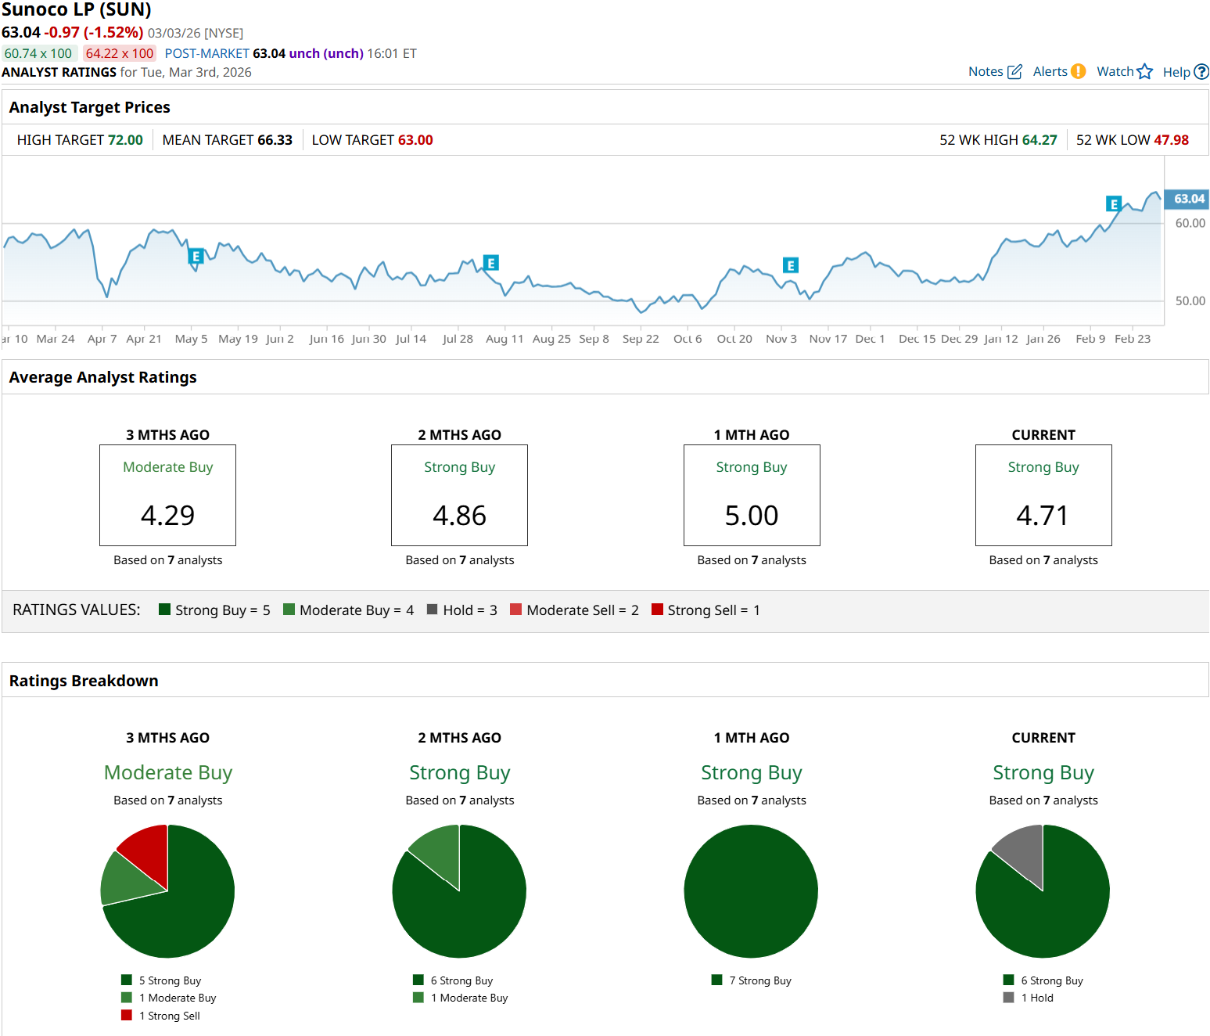Select the 4.71 Strong Buy rating box
The image size is (1210, 1036).
[x=1043, y=495]
